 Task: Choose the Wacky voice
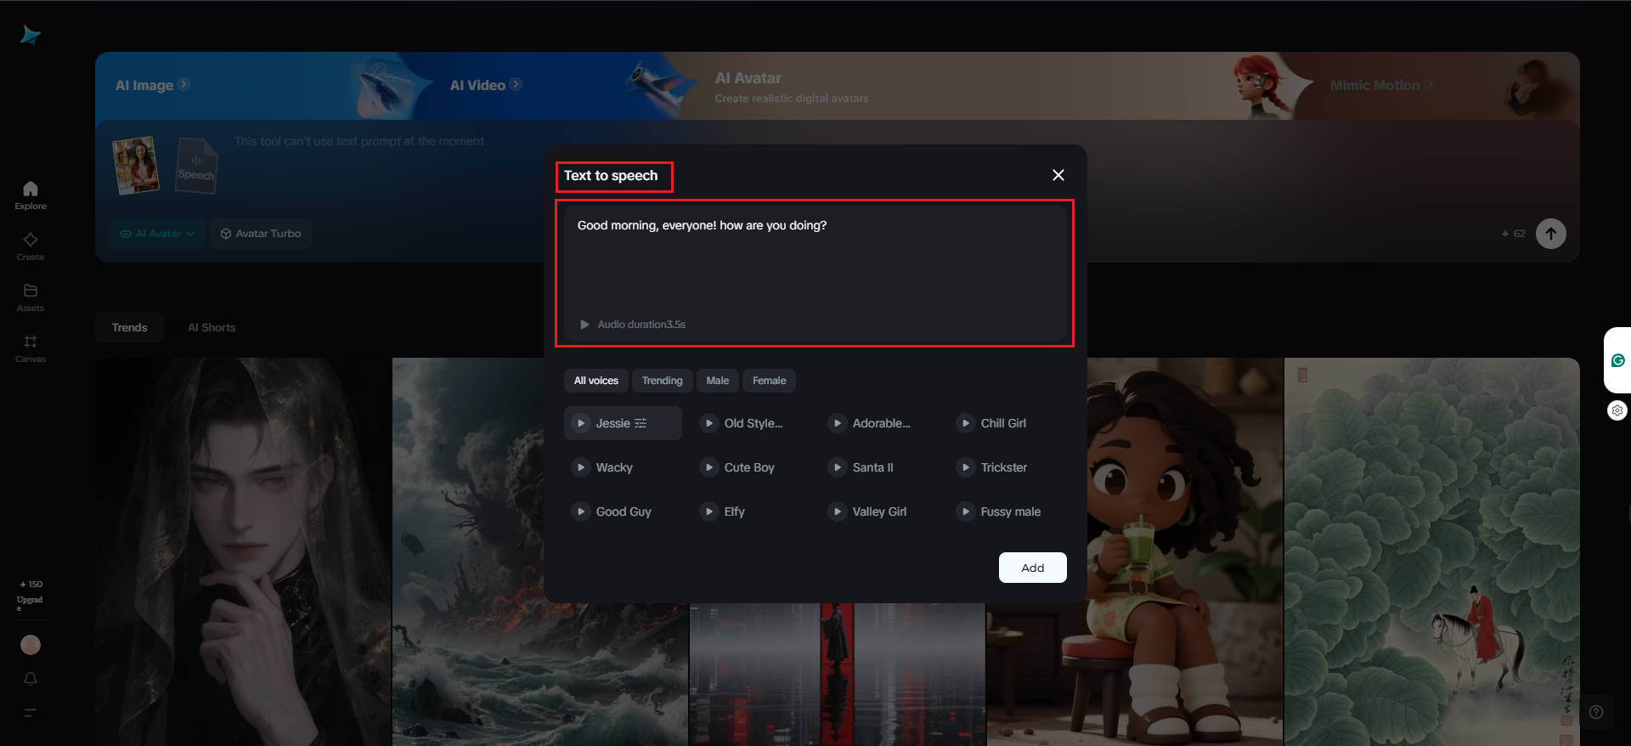(x=623, y=467)
